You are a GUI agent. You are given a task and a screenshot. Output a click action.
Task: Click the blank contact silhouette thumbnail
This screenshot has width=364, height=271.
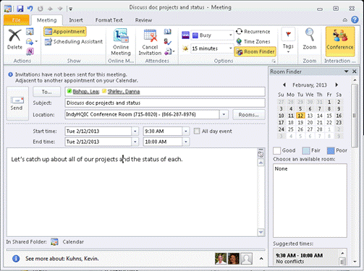pos(247,259)
